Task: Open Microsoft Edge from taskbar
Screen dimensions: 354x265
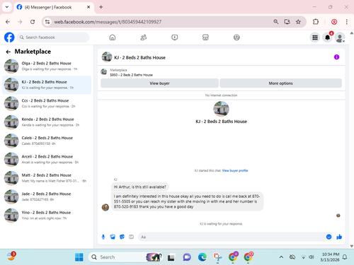Action: pos(202,257)
